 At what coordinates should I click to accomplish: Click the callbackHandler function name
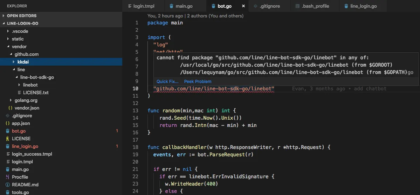click(185, 147)
